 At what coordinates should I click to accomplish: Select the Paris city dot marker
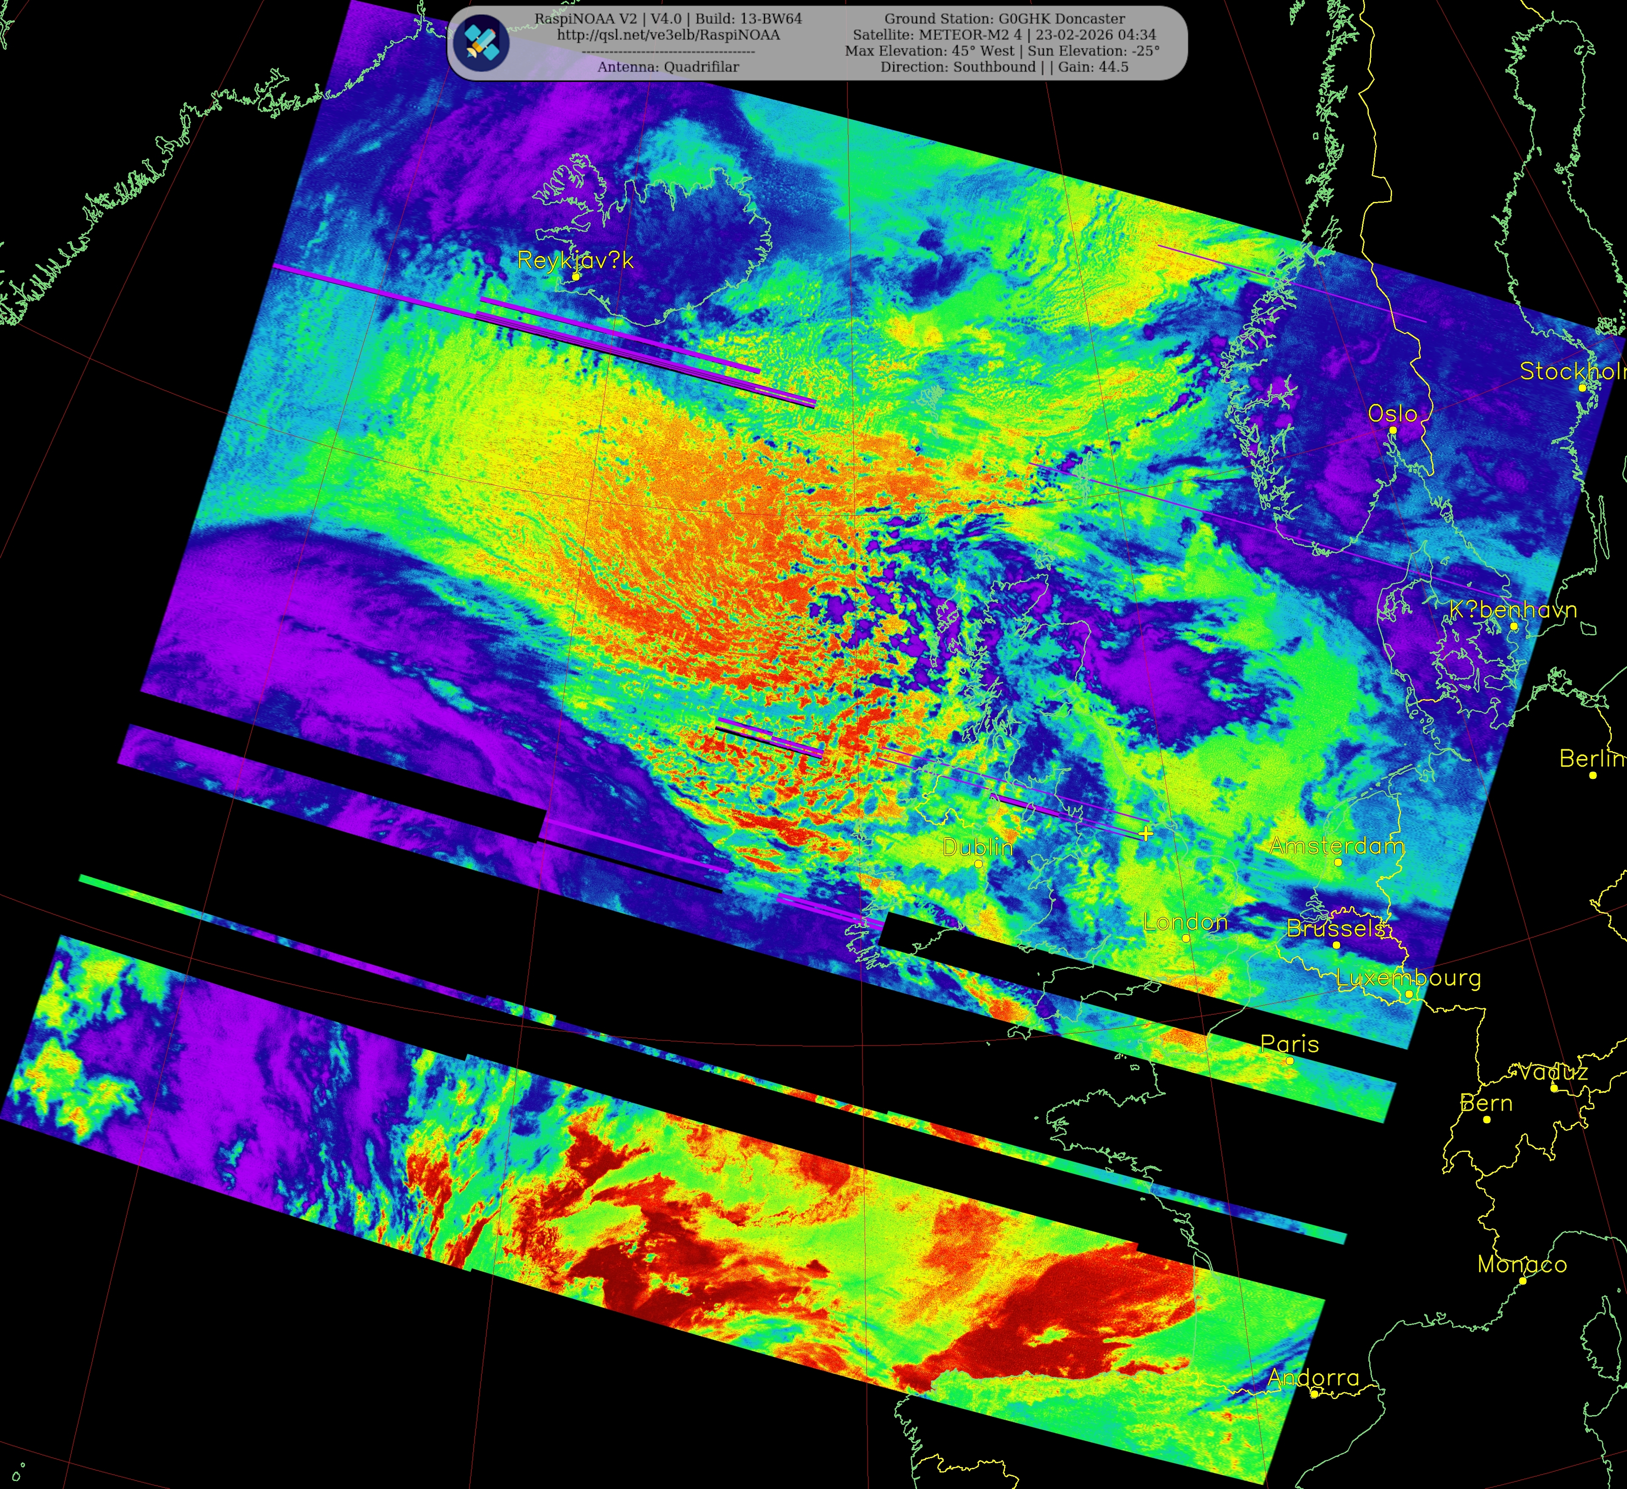click(1290, 1061)
